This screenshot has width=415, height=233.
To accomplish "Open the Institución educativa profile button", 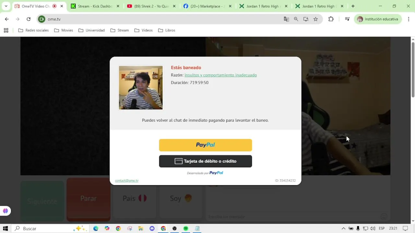I will click(x=378, y=19).
